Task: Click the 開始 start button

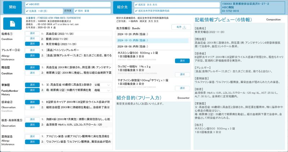Action: point(12,7)
